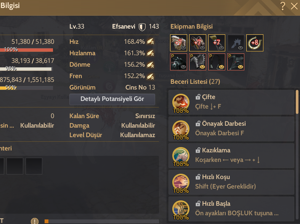The width and height of the screenshot is (300, 224).
Task: Click the skill list scrollbar
Action: pyautogui.click(x=297, y=102)
